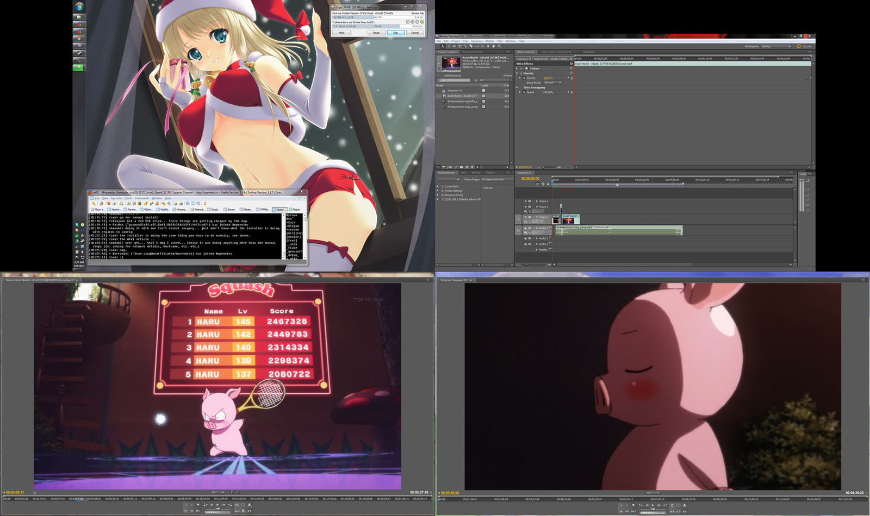Click New Item icon in Project panel

pos(467,167)
